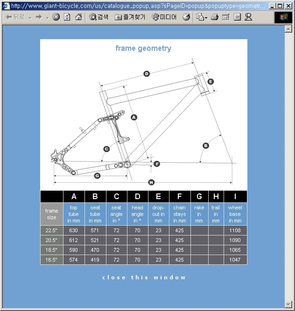This screenshot has width=295, height=311.
Task: Click the scrollbar up arrow
Action: pyautogui.click(x=288, y=29)
